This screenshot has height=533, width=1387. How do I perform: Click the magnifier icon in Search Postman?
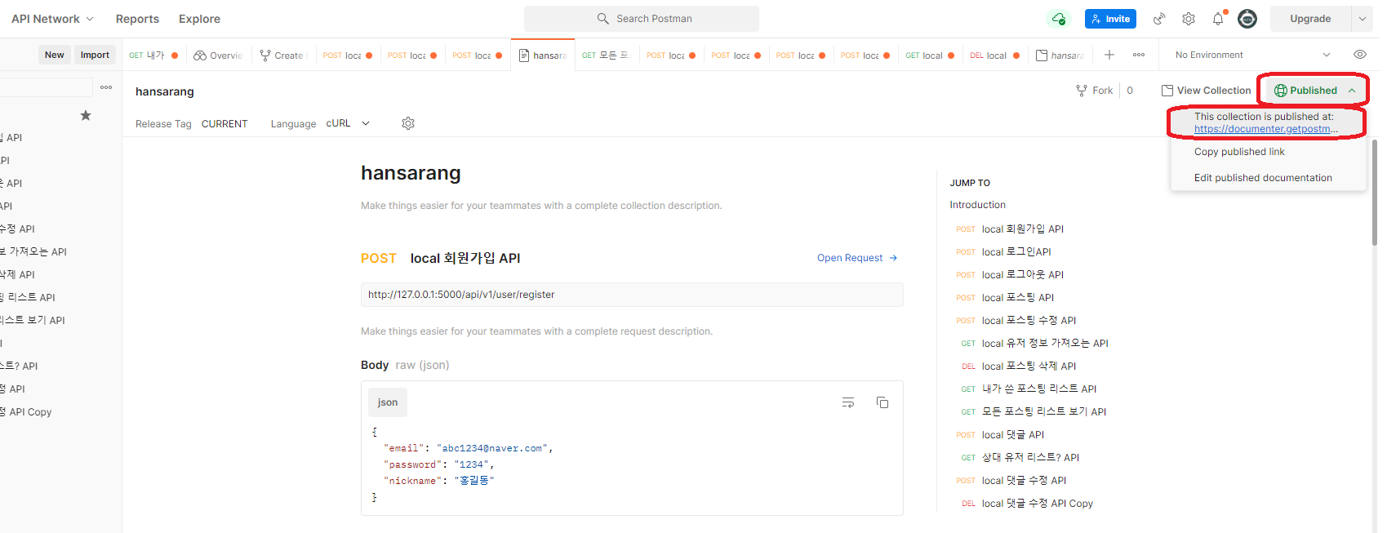[603, 19]
